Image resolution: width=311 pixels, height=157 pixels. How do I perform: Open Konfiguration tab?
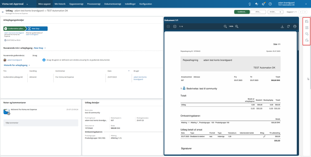146,4
